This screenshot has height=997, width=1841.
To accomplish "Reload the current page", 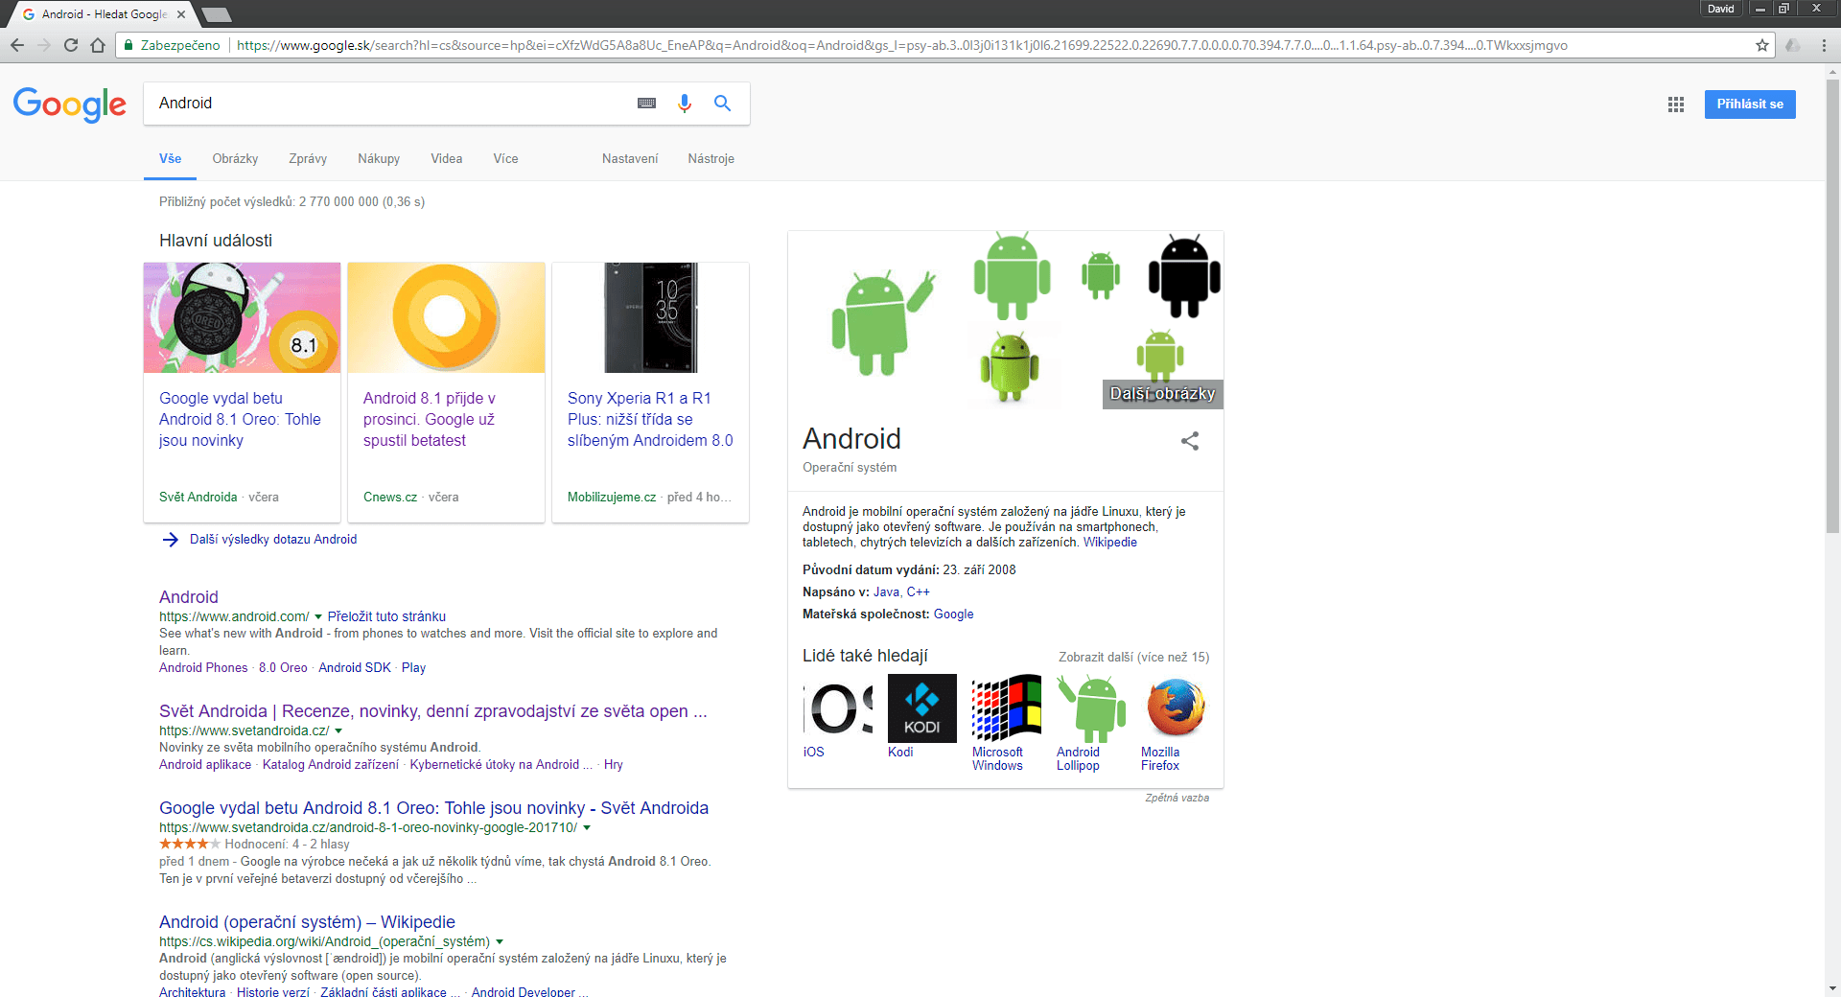I will click(x=70, y=45).
